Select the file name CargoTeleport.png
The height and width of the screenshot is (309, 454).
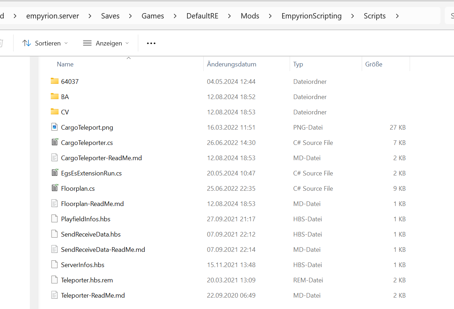pos(87,127)
